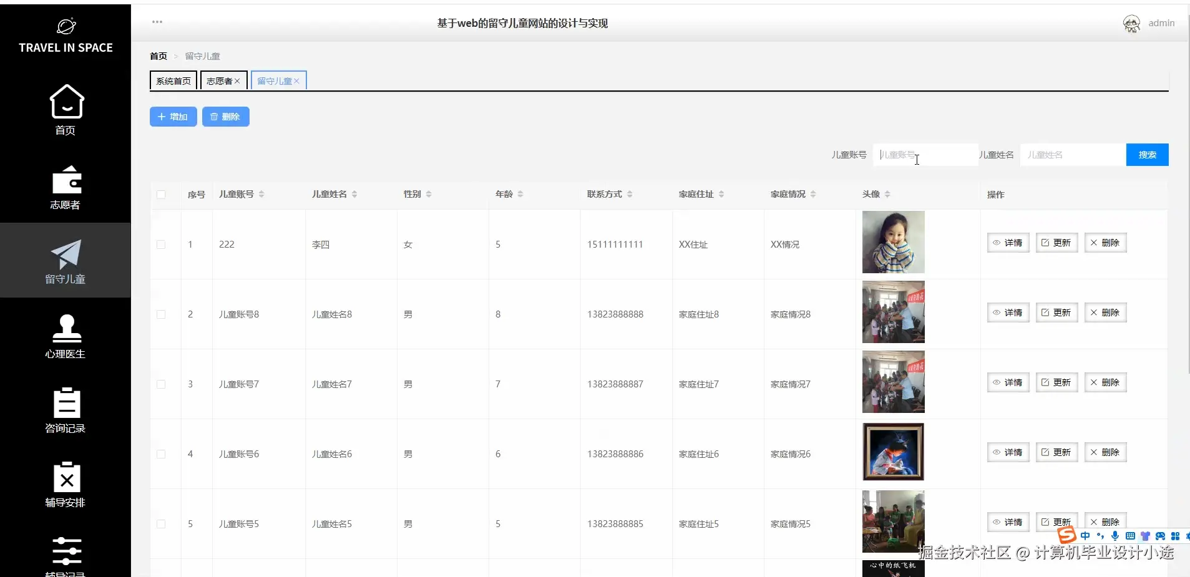Viewport: 1190px width, 577px height.
Task: Click 更新 for 儿童姓名7
Action: coord(1056,382)
